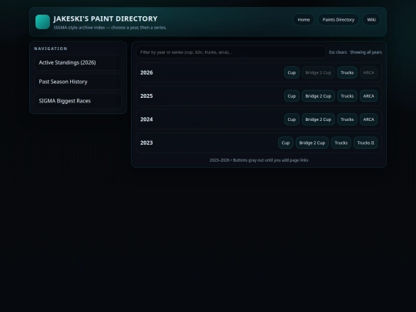Open the Home nav link
This screenshot has width=416, height=312.
point(304,19)
